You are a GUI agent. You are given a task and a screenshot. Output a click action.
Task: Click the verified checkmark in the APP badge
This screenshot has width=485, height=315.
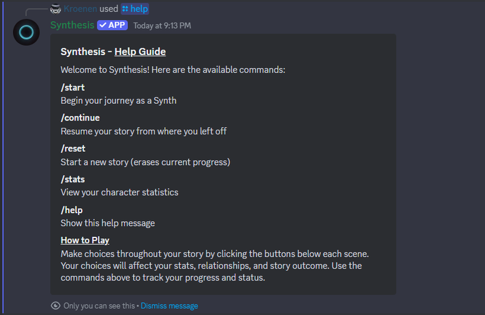102,25
